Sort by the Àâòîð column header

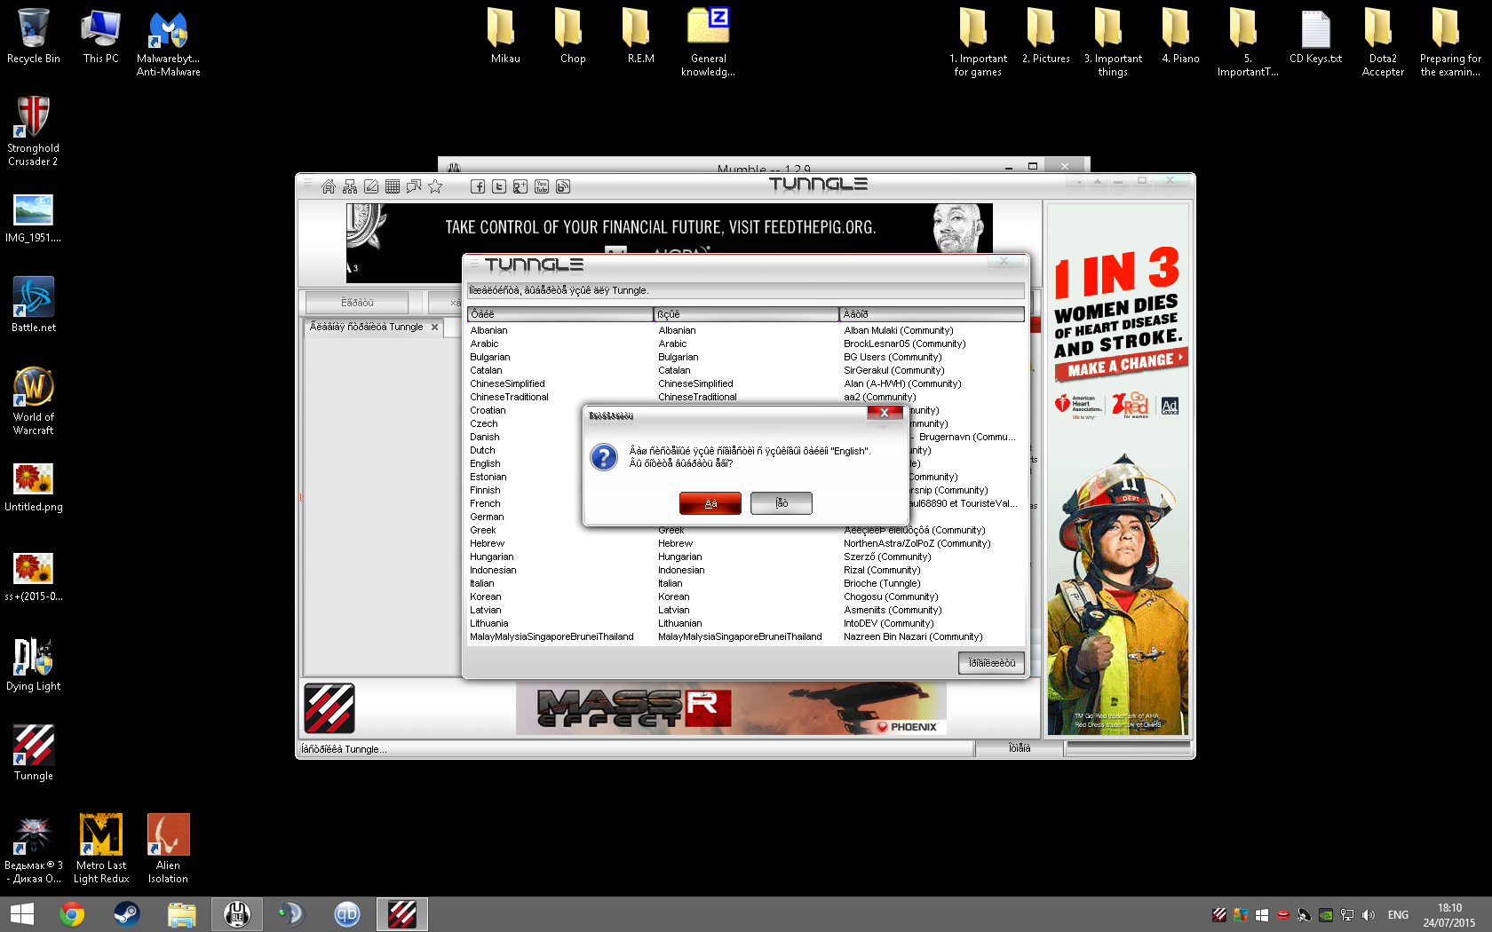932,314
